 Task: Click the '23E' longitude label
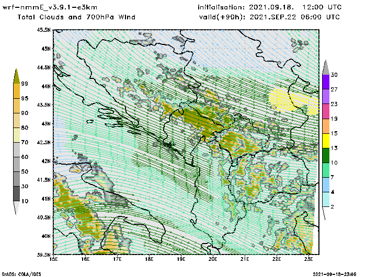coord(308,259)
